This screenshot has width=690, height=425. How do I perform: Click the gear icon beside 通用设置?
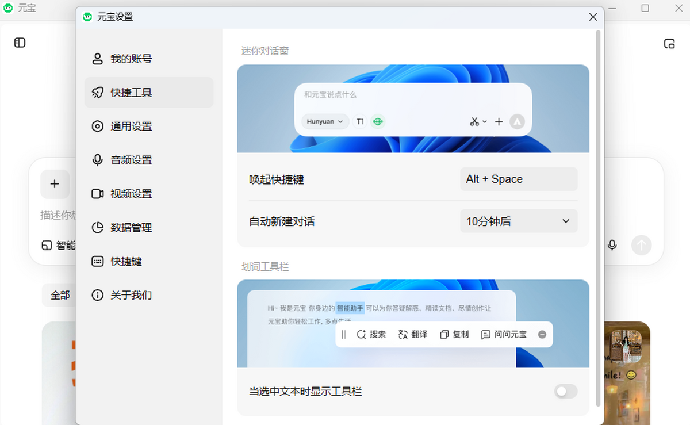coord(98,127)
